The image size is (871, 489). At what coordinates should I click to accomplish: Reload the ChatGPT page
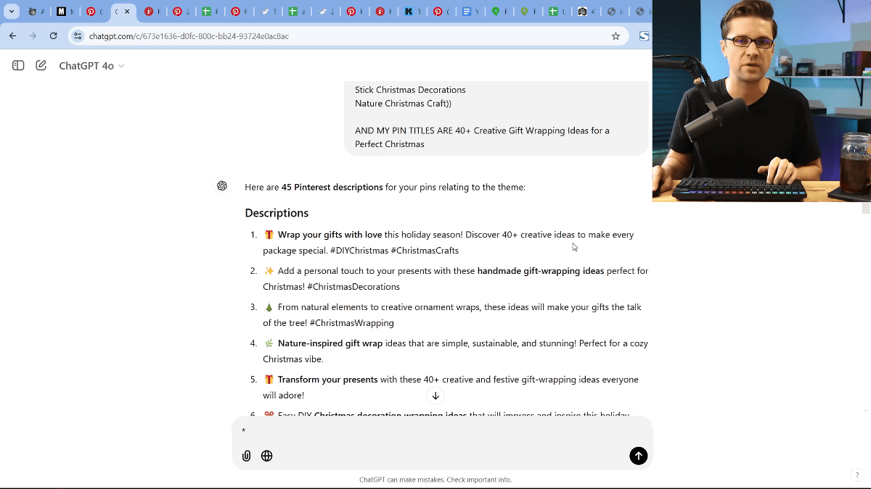53,35
